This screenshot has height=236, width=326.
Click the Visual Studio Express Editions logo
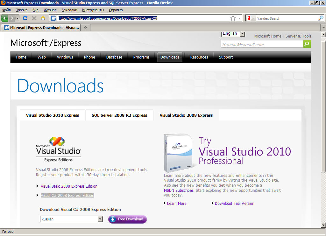(x=58, y=149)
